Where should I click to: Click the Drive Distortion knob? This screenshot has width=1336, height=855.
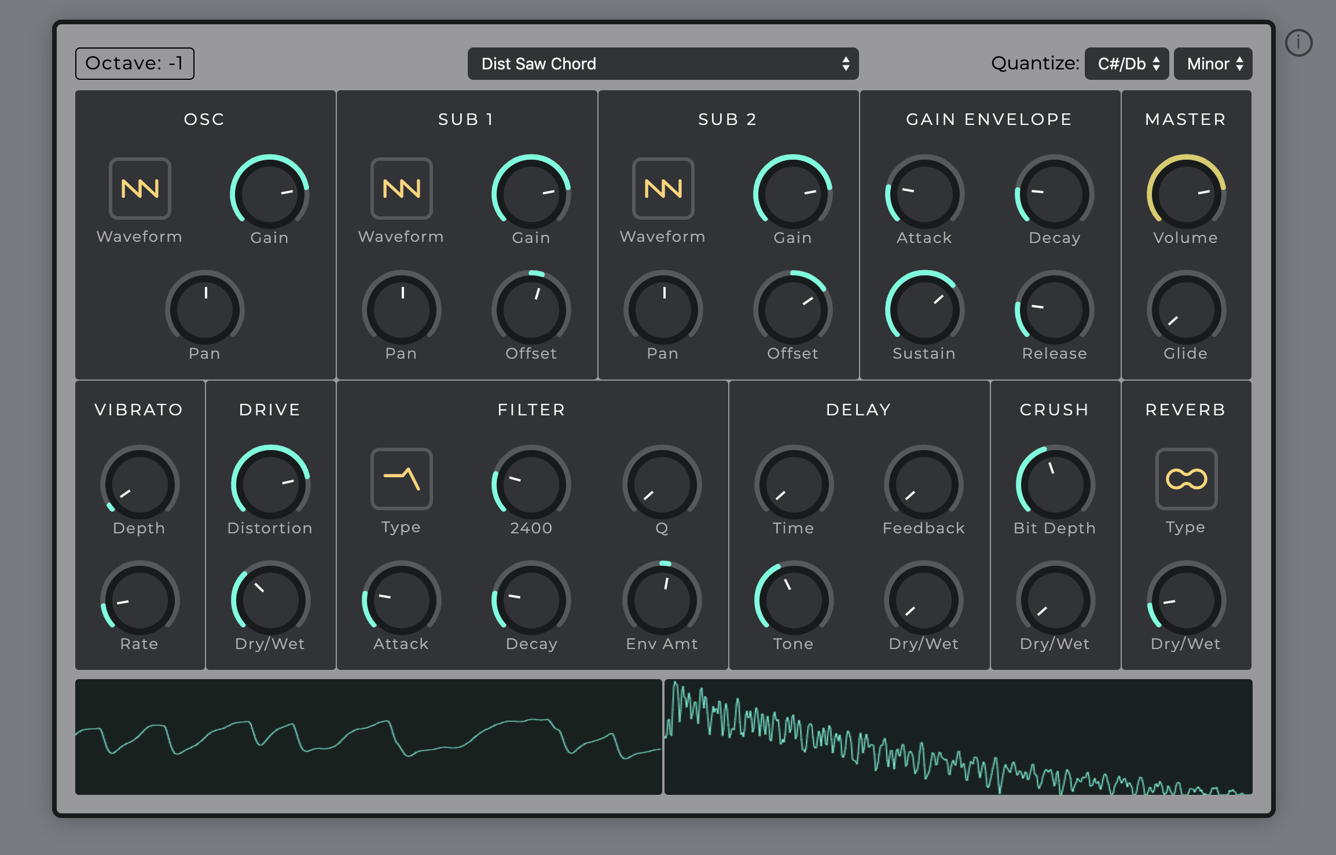[x=270, y=485]
